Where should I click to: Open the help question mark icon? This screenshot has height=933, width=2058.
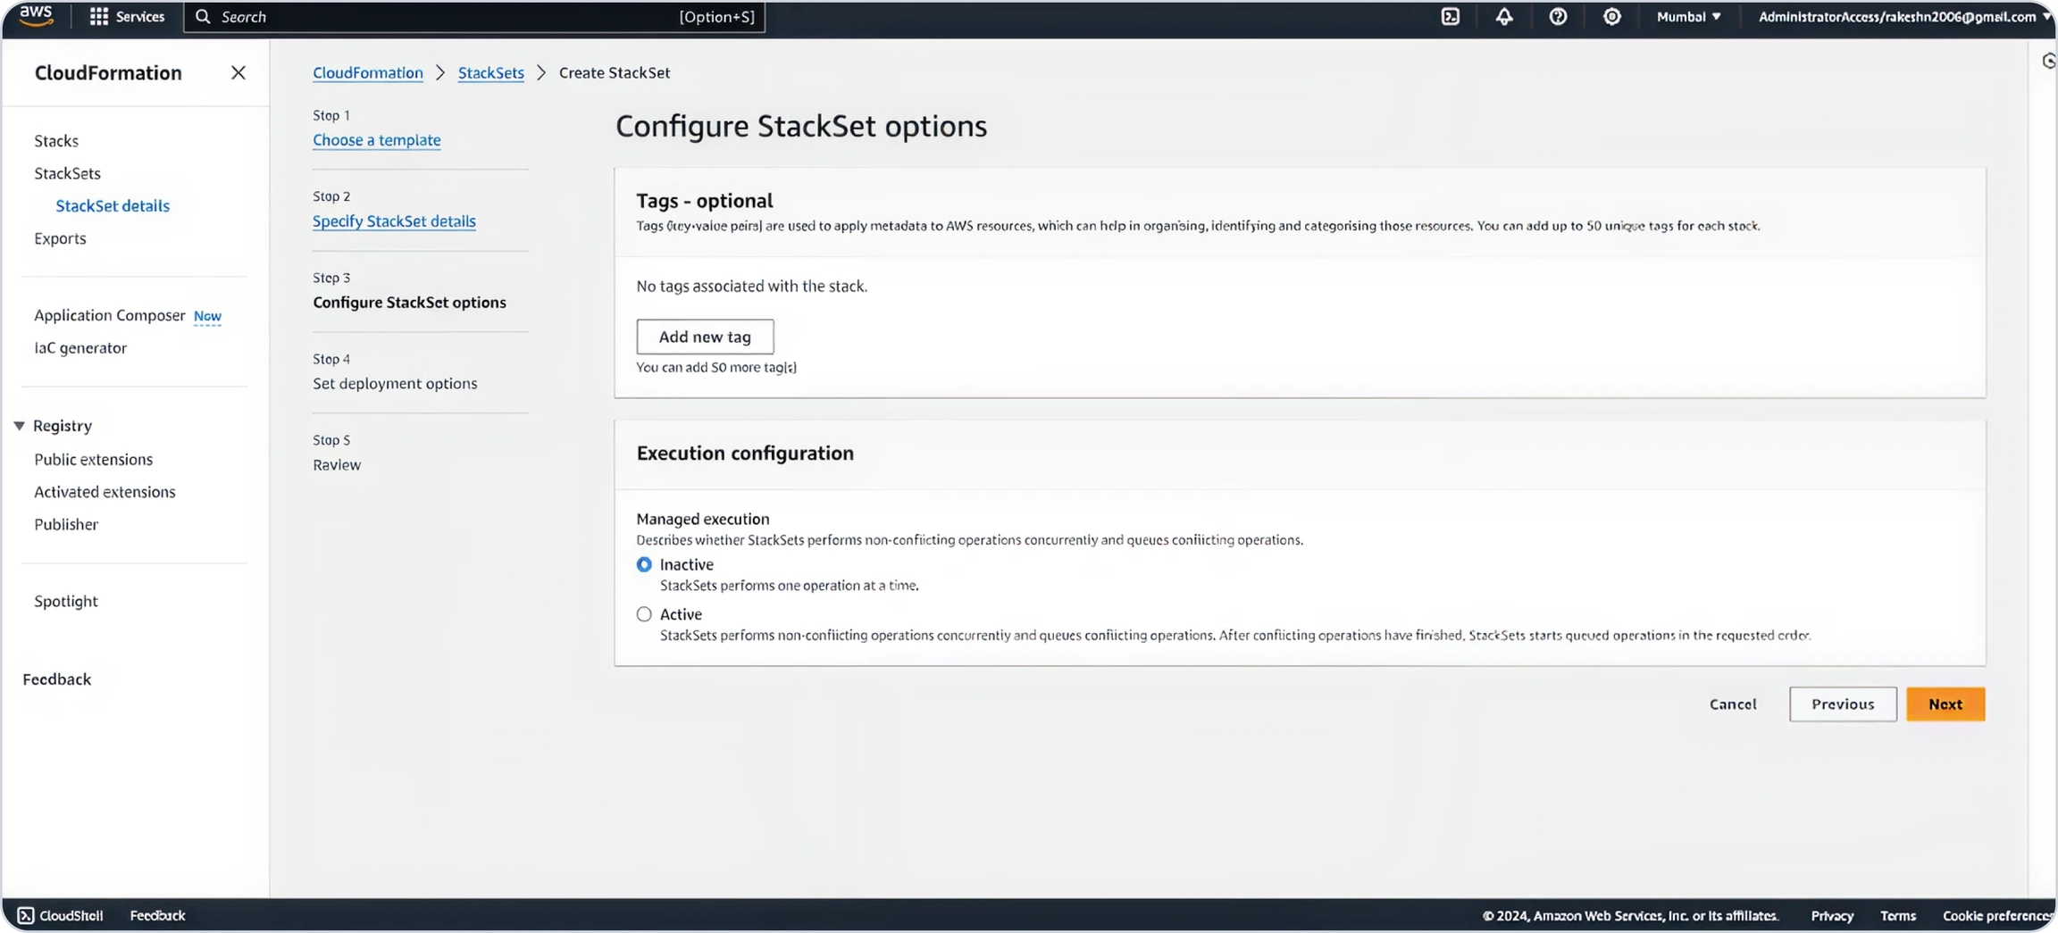tap(1558, 16)
